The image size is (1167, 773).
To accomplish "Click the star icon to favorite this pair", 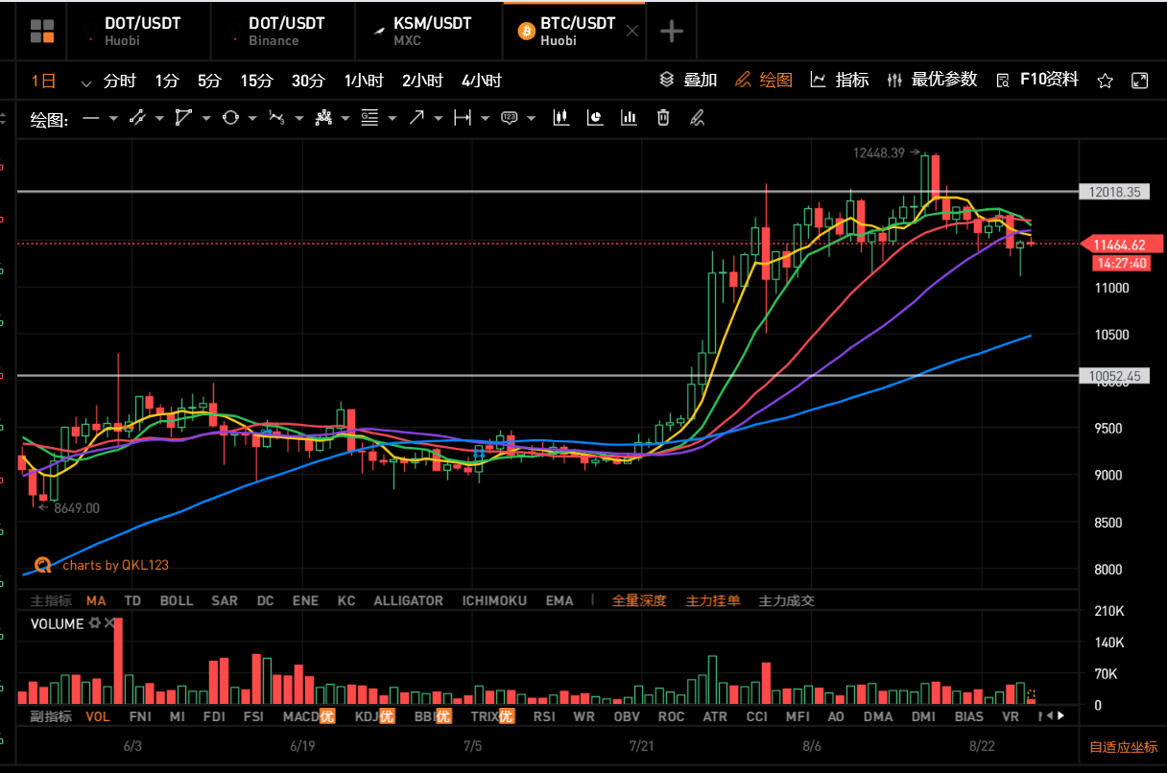I will (1105, 81).
